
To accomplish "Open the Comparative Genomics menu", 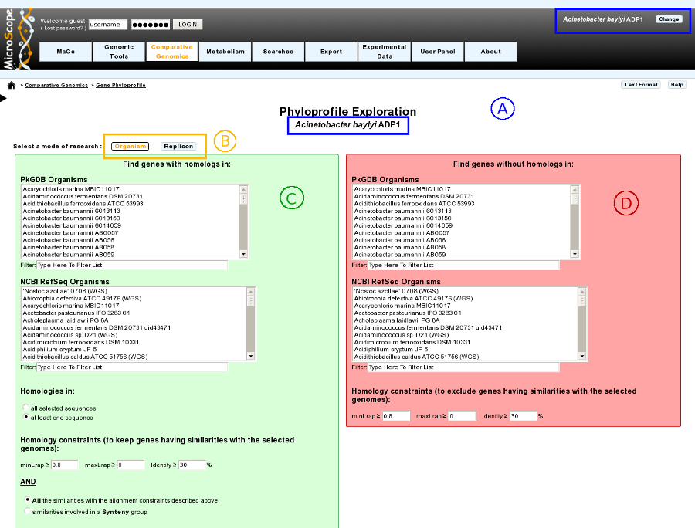I will click(172, 52).
